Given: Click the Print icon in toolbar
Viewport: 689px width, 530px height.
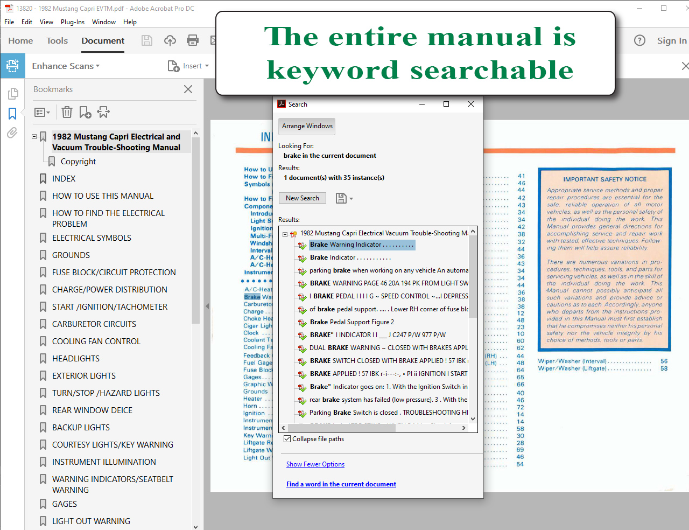Looking at the screenshot, I should coord(193,40).
